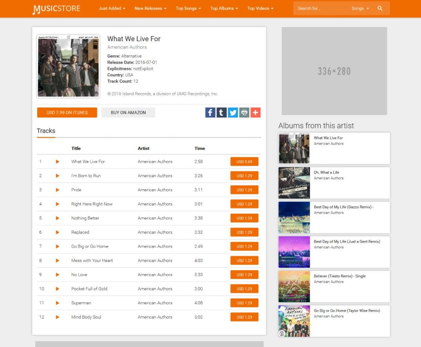The height and width of the screenshot is (347, 421).
Task: Open the New Releases menu
Action: click(150, 8)
